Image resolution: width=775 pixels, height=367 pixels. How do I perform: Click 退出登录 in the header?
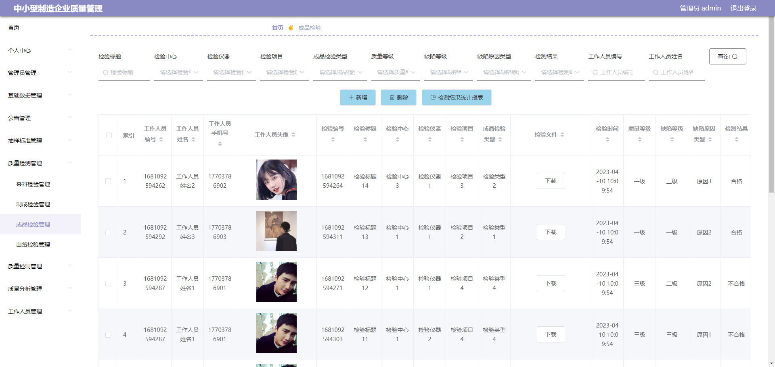(743, 8)
